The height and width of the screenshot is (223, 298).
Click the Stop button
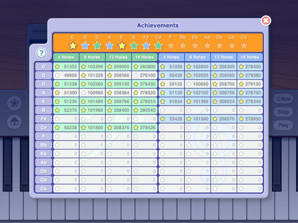pyautogui.click(x=283, y=112)
